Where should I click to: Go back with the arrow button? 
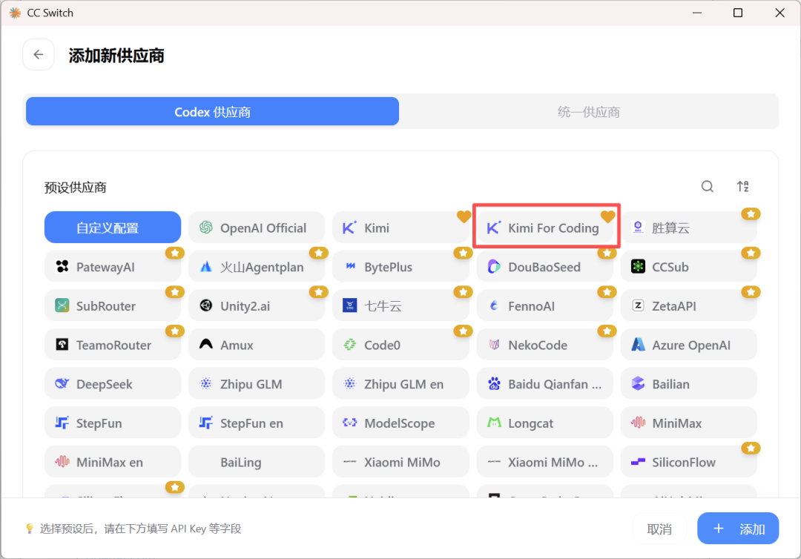[x=39, y=55]
